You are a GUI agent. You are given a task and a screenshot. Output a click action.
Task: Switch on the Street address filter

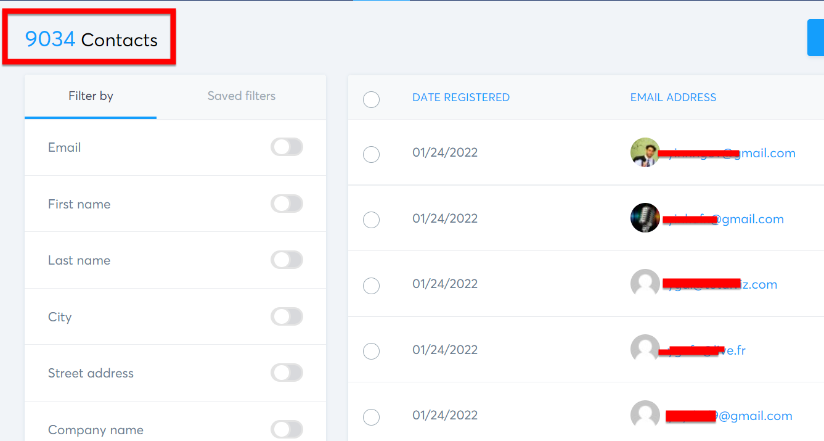tap(287, 373)
